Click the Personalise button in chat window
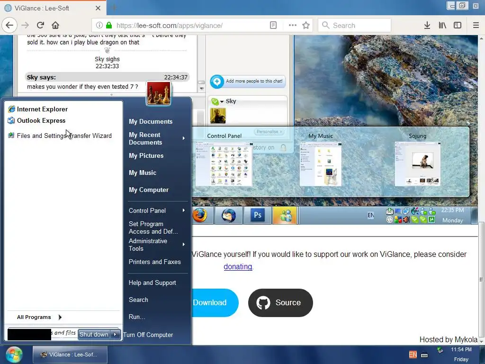This screenshot has width=485, height=364. pyautogui.click(x=269, y=132)
